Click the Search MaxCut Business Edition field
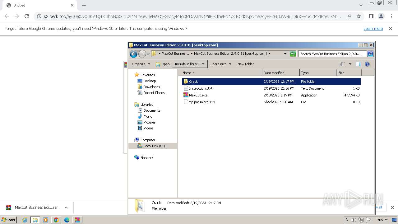This screenshot has width=398, height=224. 332,54
